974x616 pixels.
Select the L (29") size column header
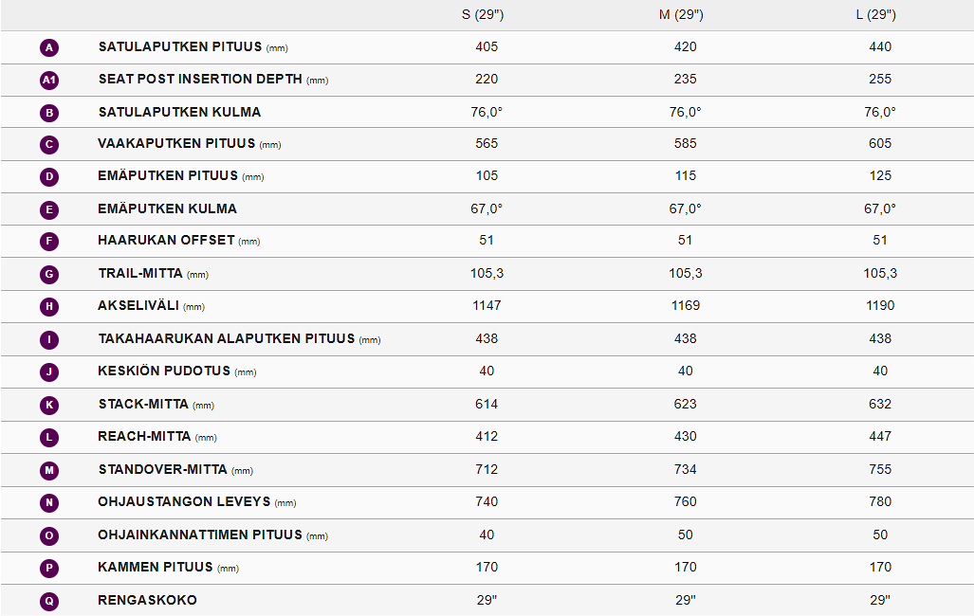[879, 14]
